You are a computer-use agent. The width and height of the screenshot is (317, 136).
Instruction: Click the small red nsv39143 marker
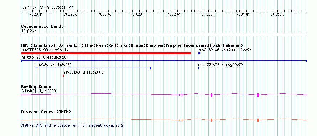(63, 76)
